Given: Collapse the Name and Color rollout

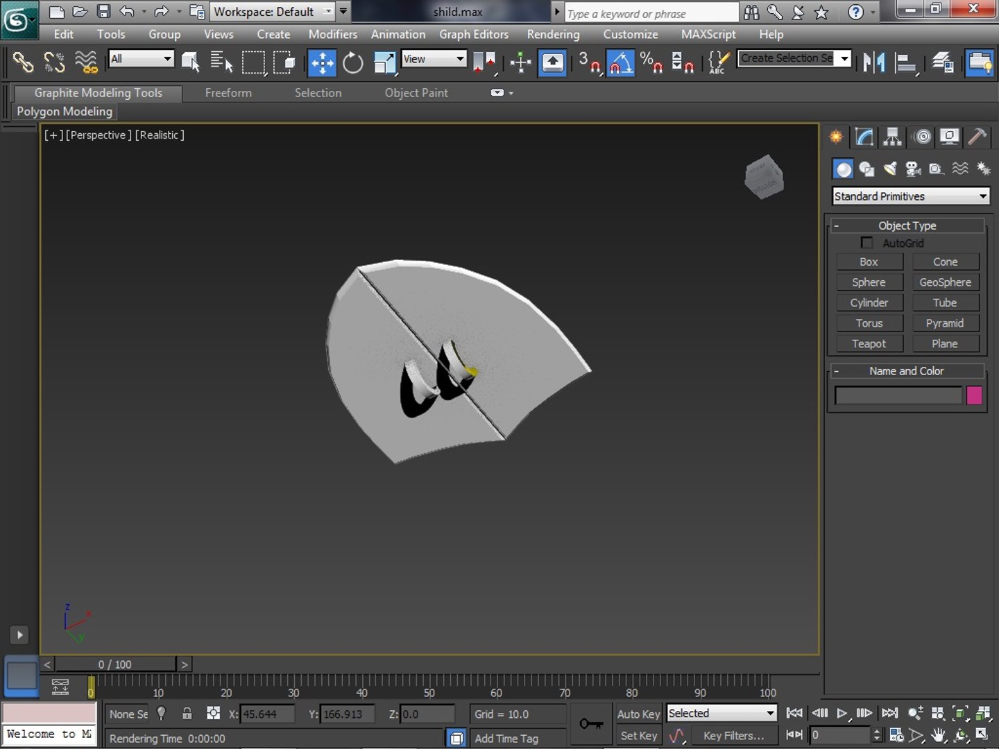Looking at the screenshot, I should 907,371.
